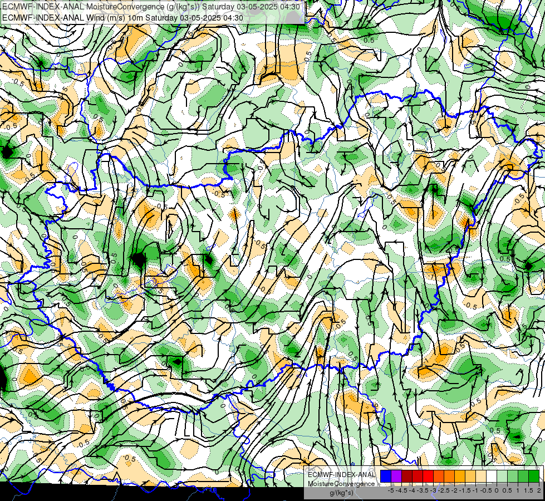Click the -4 tick label on the legend
Image resolution: width=545 pixels, height=501 pixels.
412,490
